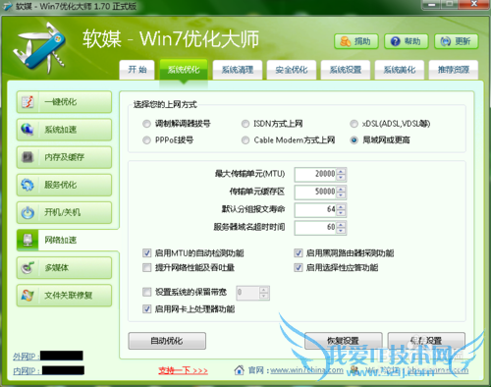Open the 系统设置 tab
491x387 pixels.
[x=346, y=70]
